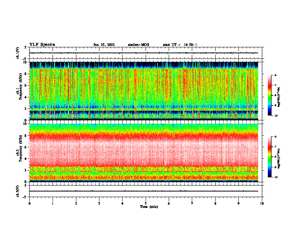Screen dimensions: 295x228
Task: Click the ch.1 spectrogram color scale bar
Action: pyautogui.click(x=269, y=95)
